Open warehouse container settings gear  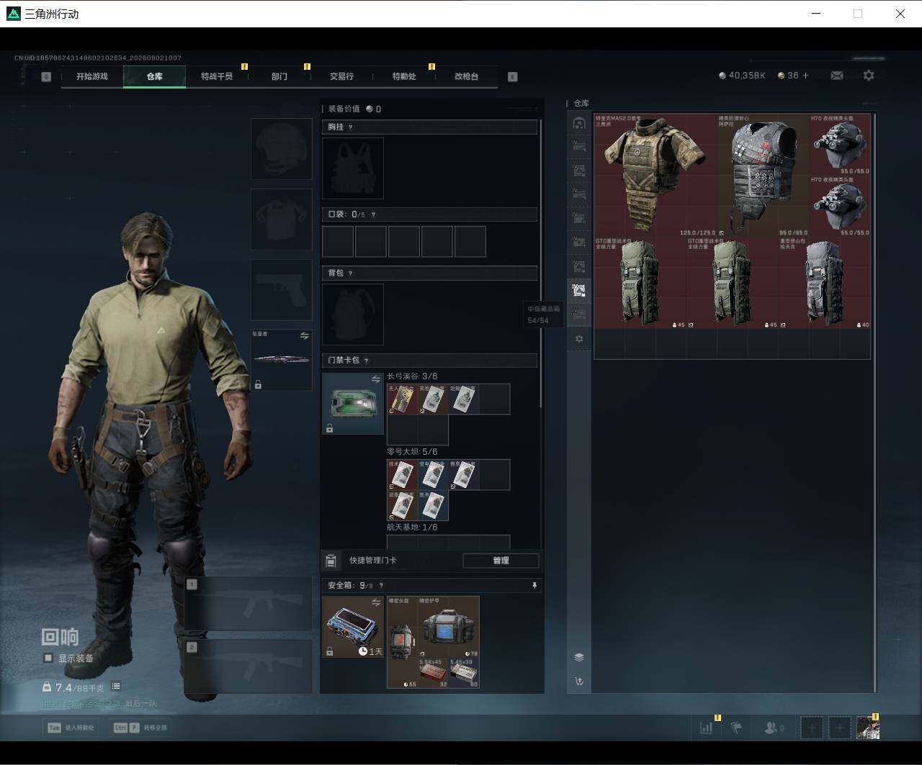pos(579,339)
